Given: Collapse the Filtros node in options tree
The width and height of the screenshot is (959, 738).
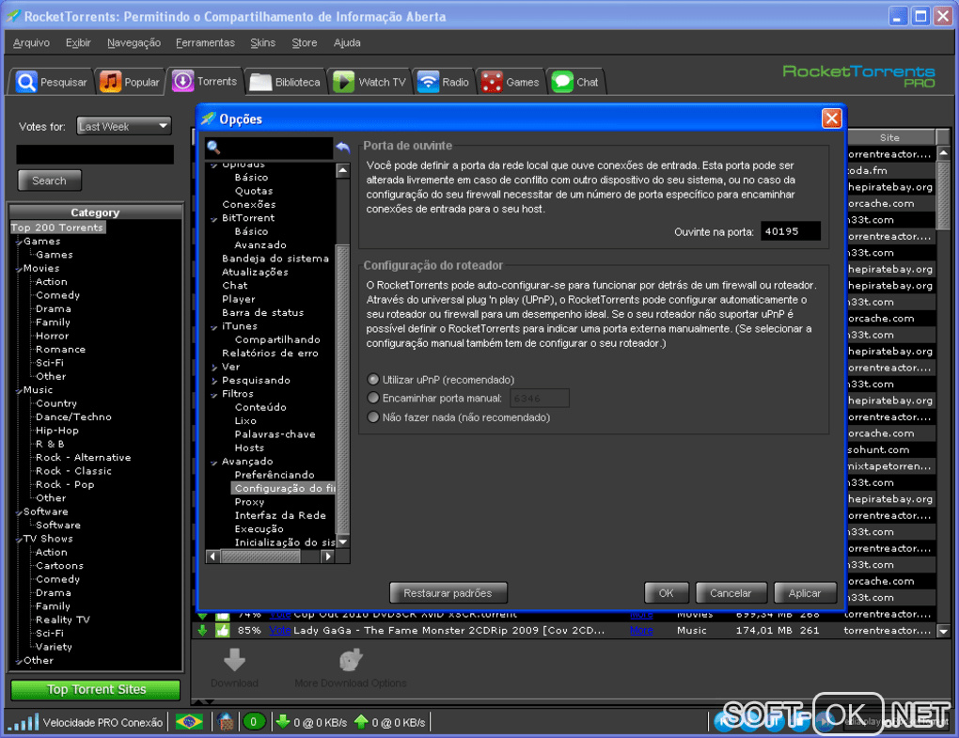Looking at the screenshot, I should 214,395.
